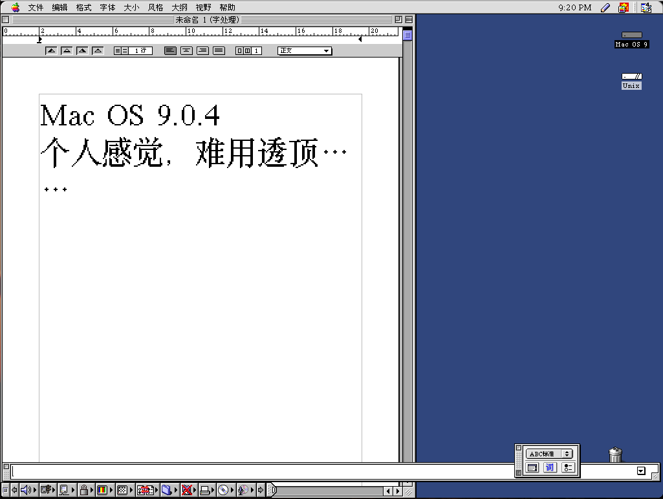
Task: Open the 帮助 menu
Action: (x=228, y=7)
